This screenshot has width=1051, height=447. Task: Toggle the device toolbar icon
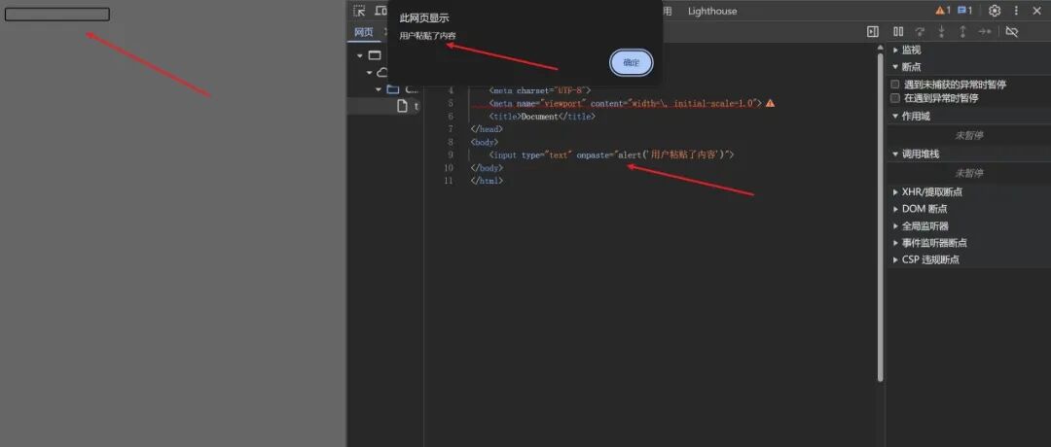pos(381,11)
